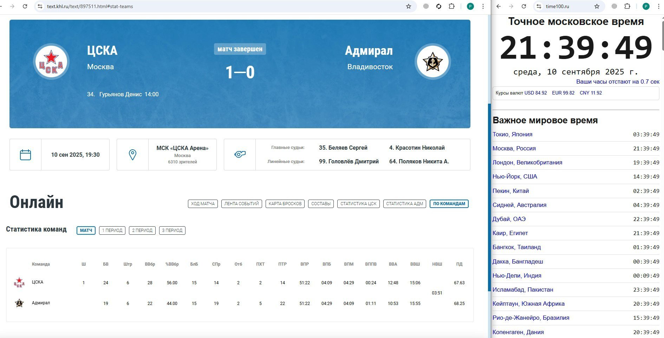Open Chrome menu in the right browser window
Screen dimensions: 664x338
[658, 6]
